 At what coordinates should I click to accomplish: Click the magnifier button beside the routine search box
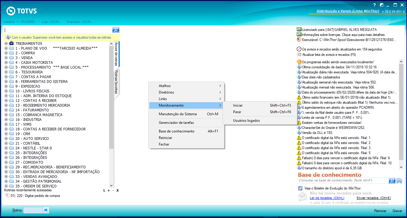coord(116,30)
